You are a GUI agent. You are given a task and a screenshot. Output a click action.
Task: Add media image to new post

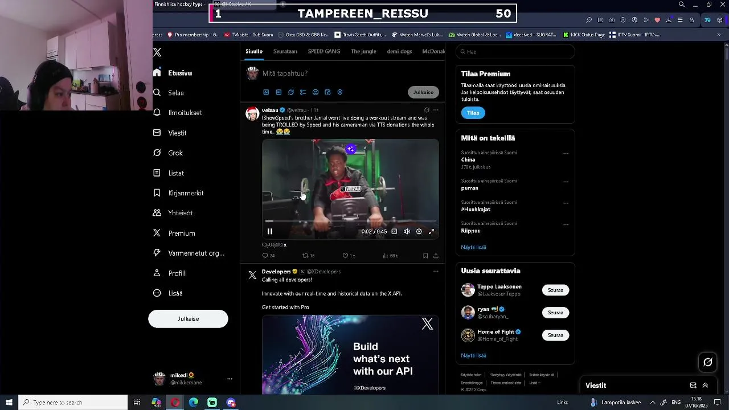(266, 92)
